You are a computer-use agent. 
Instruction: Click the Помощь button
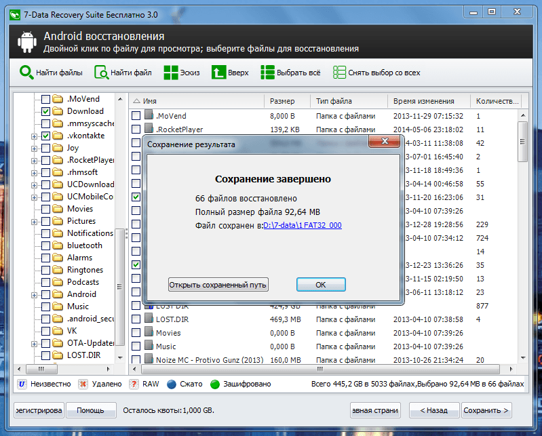91,410
